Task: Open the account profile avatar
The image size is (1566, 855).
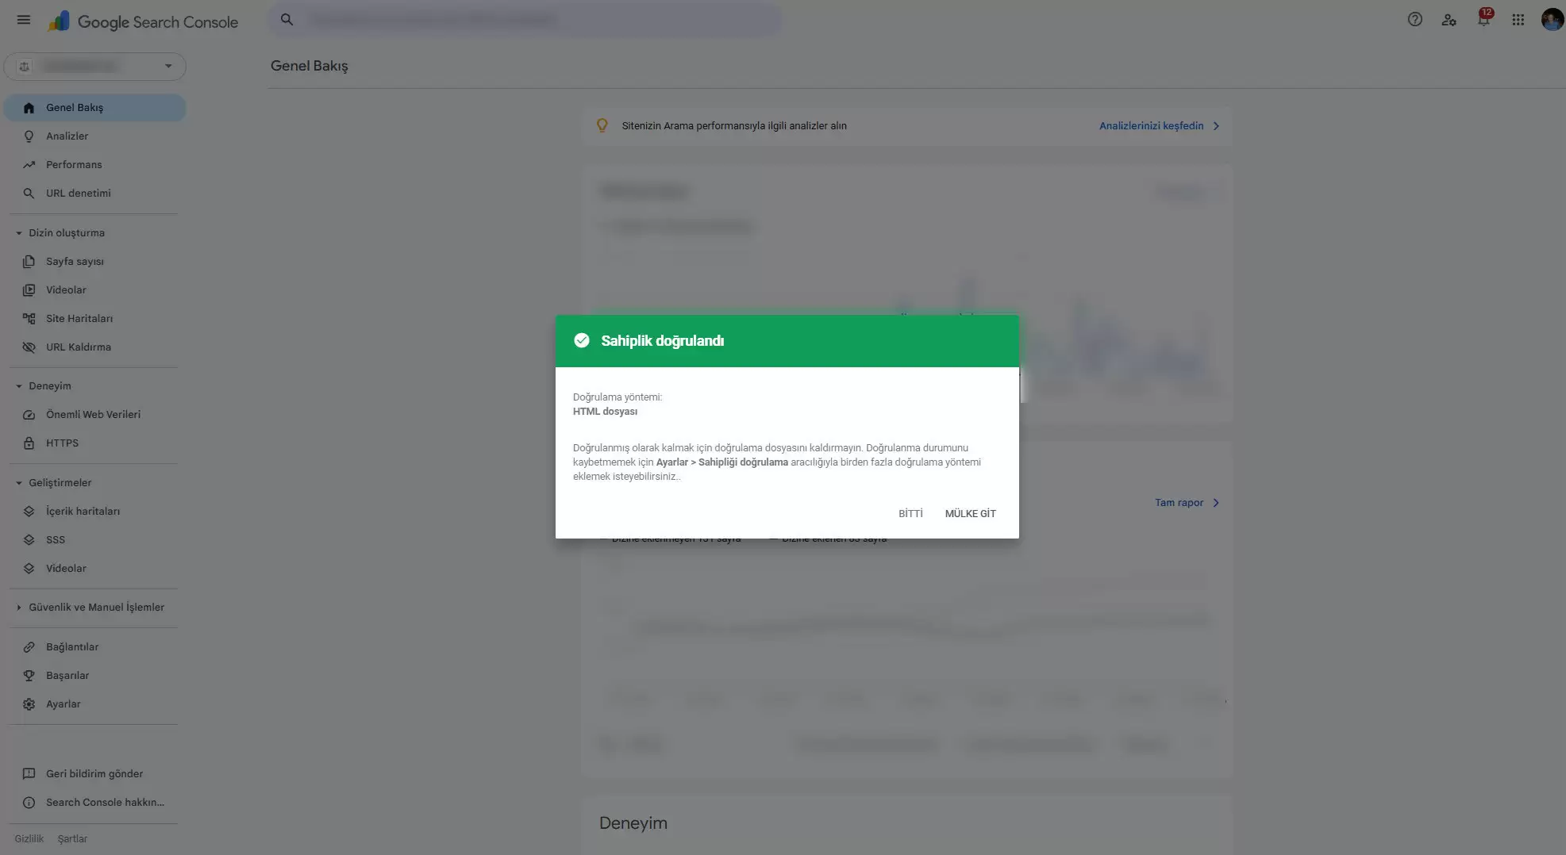Action: pyautogui.click(x=1553, y=20)
